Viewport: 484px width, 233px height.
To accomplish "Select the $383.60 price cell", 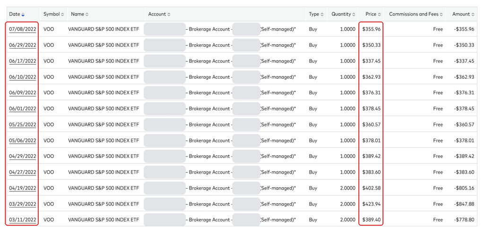I will [372, 172].
